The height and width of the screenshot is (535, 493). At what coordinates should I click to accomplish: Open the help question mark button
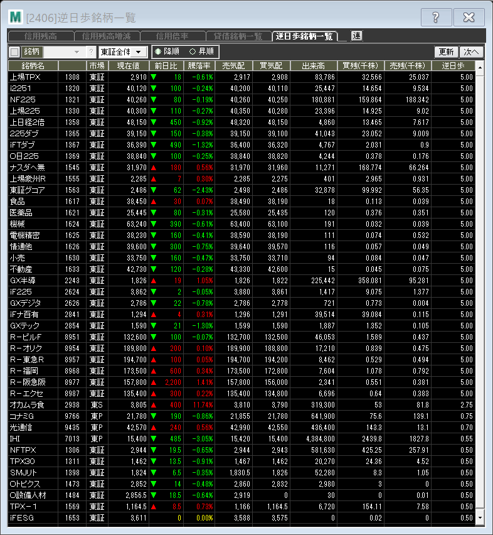[x=436, y=18]
